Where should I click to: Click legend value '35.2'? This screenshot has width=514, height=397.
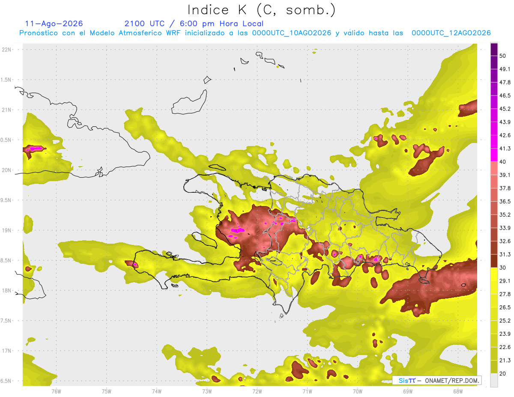tap(505, 215)
